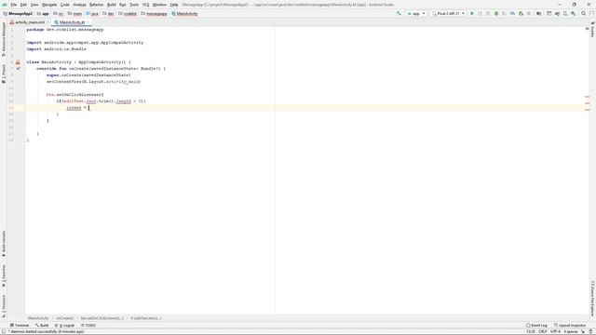This screenshot has height=335, width=596.
Task: Open the Analyze menu
Action: point(79,5)
